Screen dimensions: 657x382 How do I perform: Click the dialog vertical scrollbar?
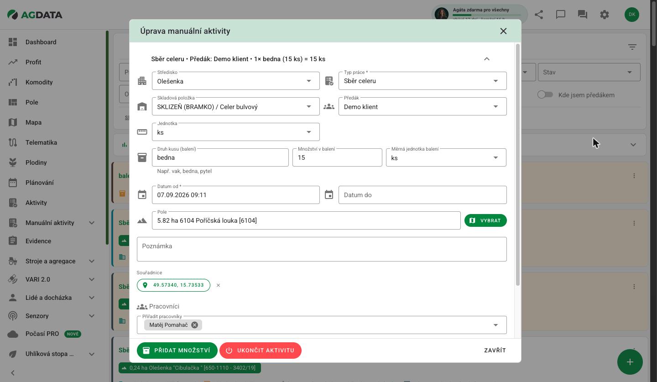tap(518, 164)
